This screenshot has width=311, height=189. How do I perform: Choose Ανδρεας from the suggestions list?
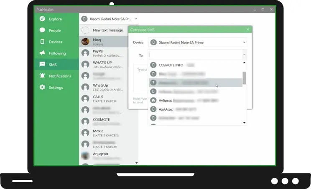[196, 101]
